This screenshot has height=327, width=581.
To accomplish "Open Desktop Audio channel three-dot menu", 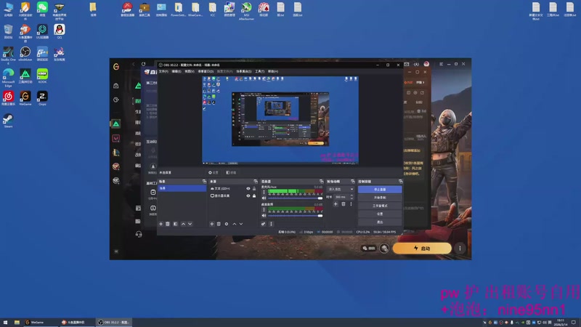I will (264, 209).
